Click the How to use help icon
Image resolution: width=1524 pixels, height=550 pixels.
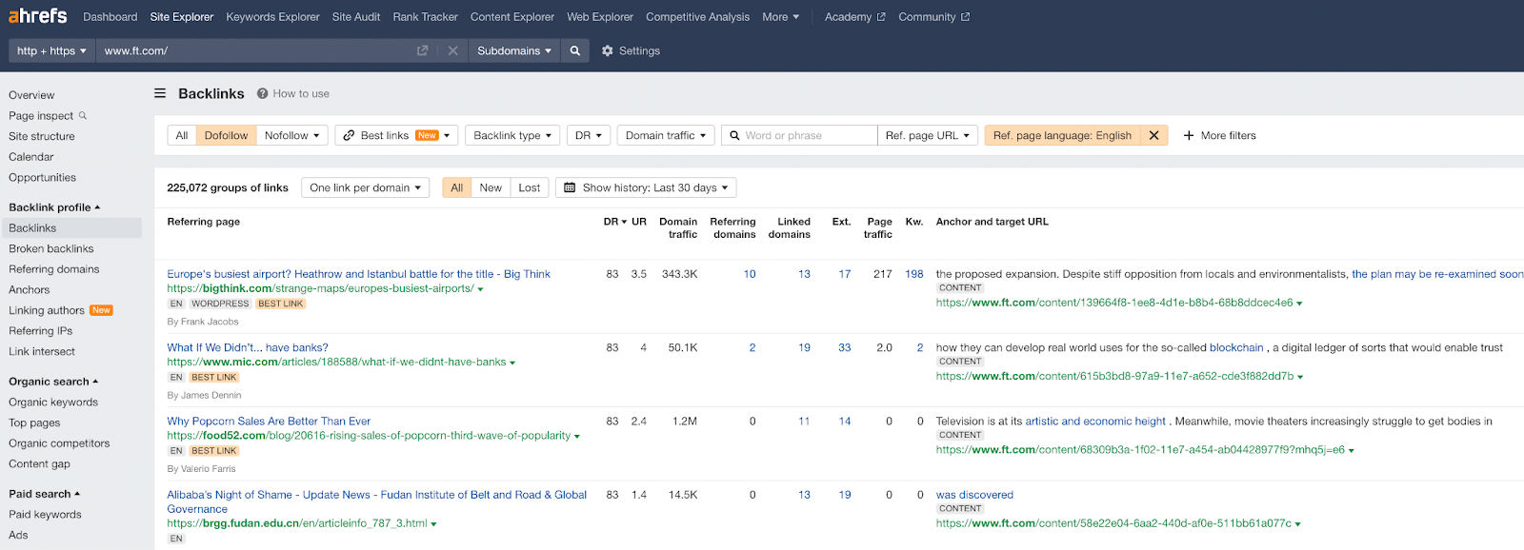point(262,93)
